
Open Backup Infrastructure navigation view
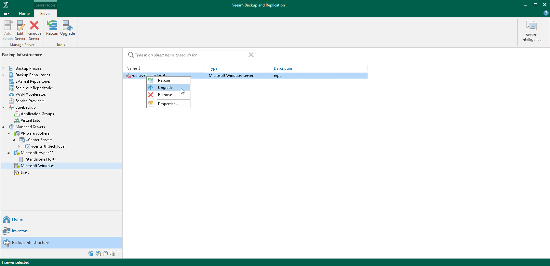pyautogui.click(x=61, y=243)
